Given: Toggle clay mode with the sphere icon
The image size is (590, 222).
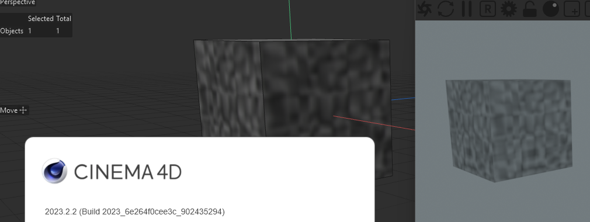Looking at the screenshot, I should [x=551, y=9].
